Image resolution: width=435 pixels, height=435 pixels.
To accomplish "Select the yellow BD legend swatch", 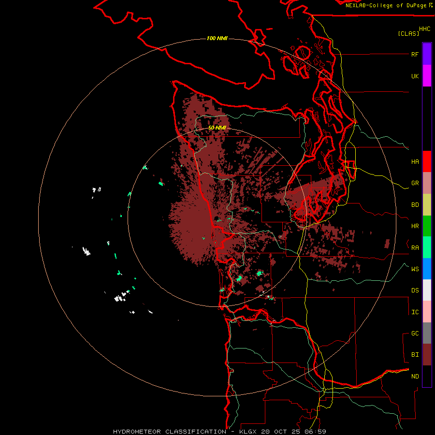I will [427, 204].
